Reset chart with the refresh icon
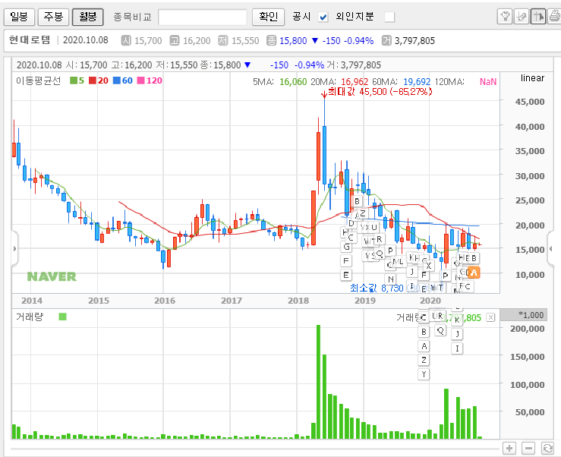This screenshot has height=457, width=561. [547, 448]
